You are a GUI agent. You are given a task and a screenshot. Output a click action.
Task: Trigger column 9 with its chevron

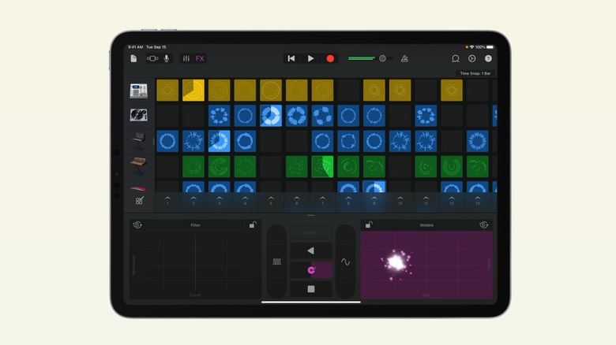click(x=374, y=200)
